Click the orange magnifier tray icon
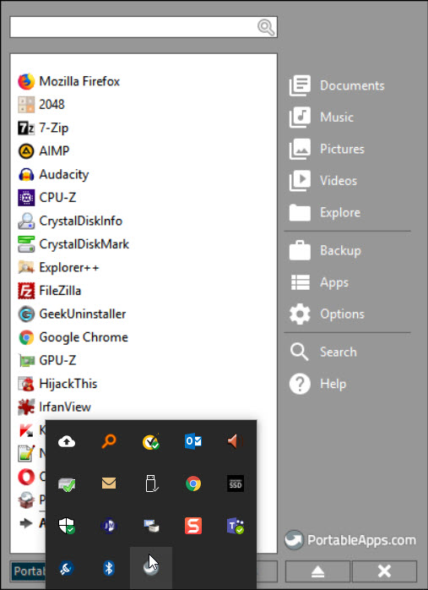428x590 pixels. [109, 441]
